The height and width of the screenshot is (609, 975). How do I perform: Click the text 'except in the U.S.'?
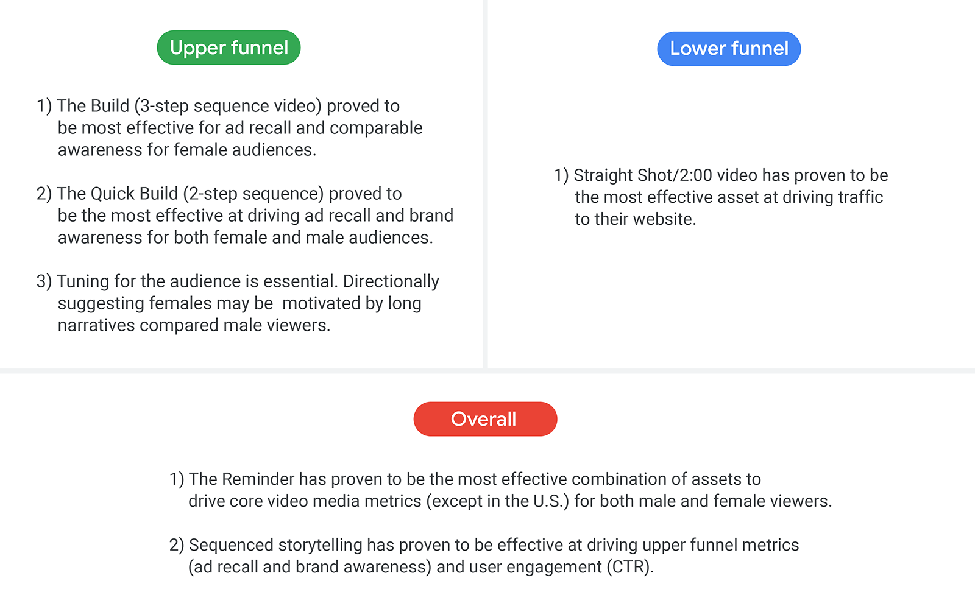coord(497,501)
